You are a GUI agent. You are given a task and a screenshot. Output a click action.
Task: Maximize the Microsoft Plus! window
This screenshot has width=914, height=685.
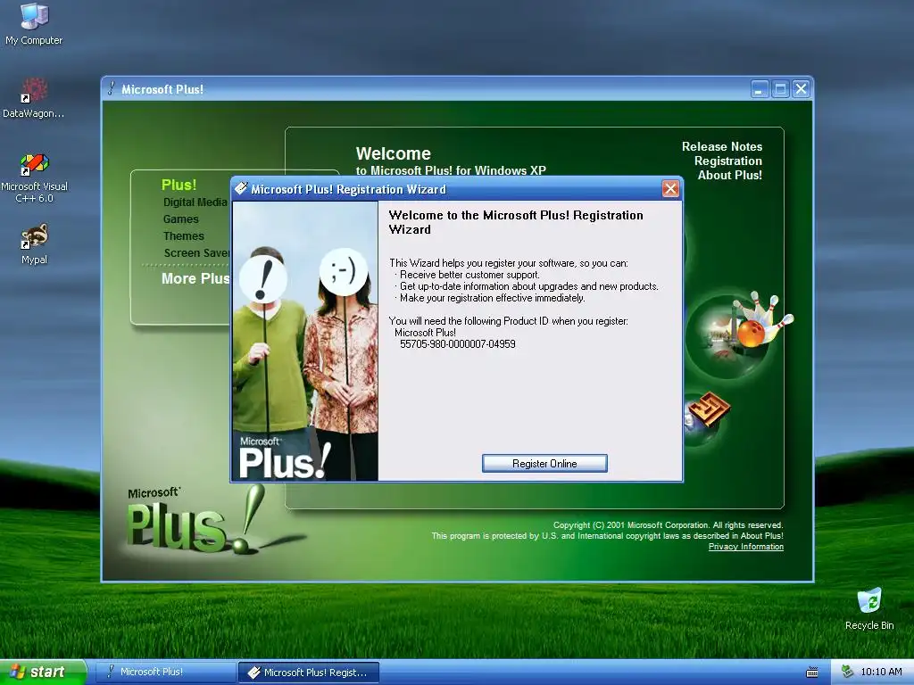[x=780, y=89]
